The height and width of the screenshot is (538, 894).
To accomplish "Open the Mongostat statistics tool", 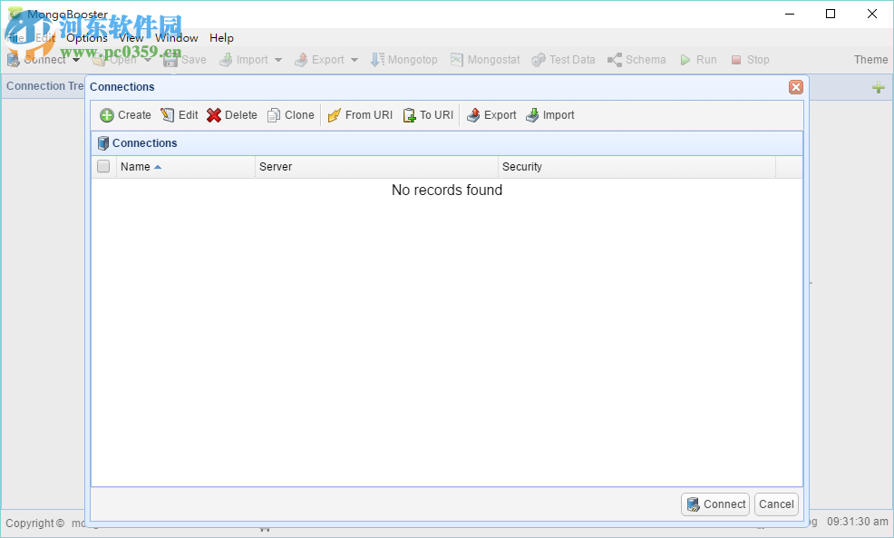I will pos(485,59).
